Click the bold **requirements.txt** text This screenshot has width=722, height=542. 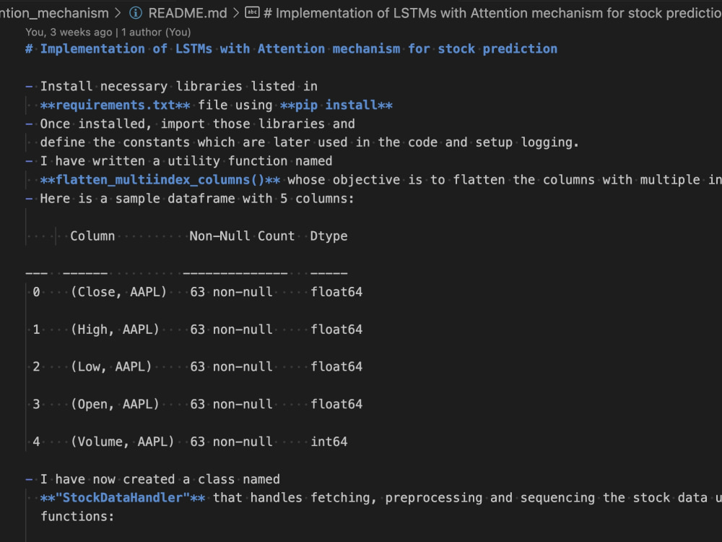tap(115, 105)
